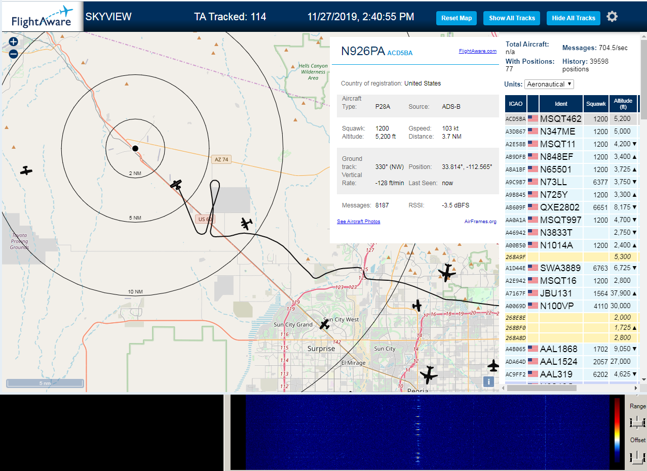Open the settings gear icon
The height and width of the screenshot is (471, 647).
(x=612, y=17)
